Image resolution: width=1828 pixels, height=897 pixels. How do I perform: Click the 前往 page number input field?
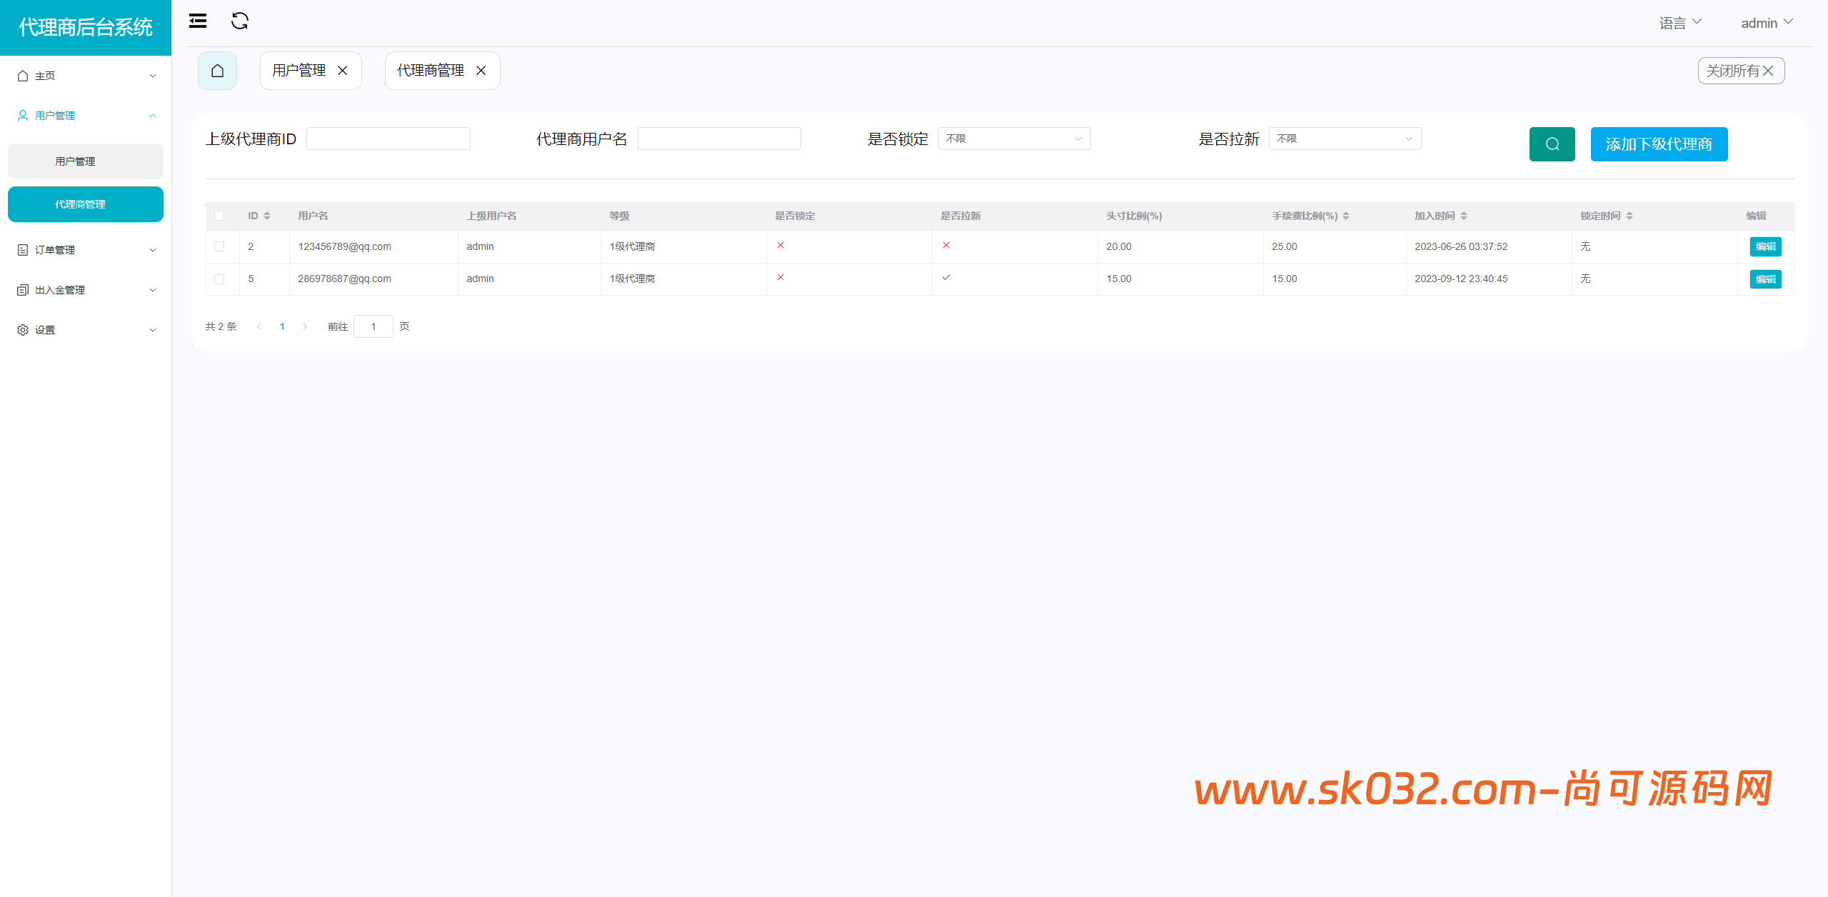373,326
